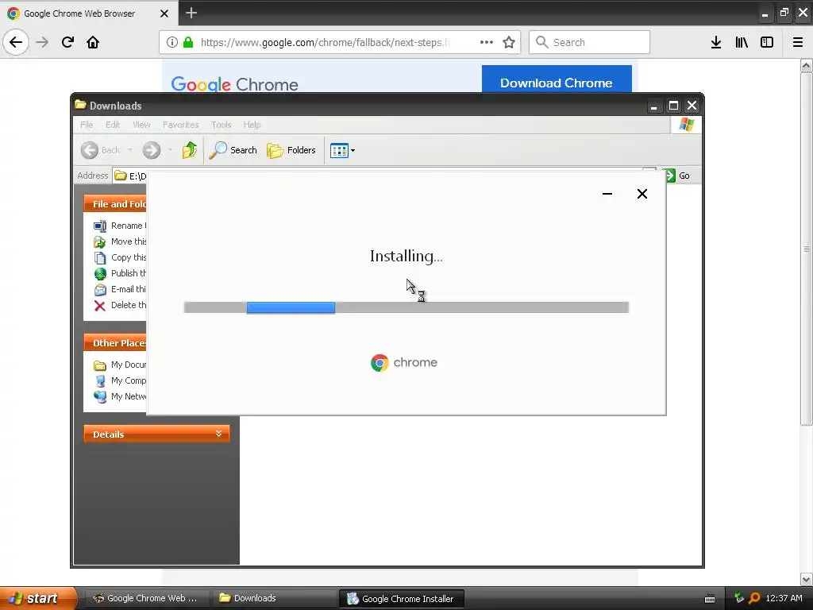The width and height of the screenshot is (813, 610).
Task: Open the Views dropdown in explorer toolbar
Action: pos(343,150)
